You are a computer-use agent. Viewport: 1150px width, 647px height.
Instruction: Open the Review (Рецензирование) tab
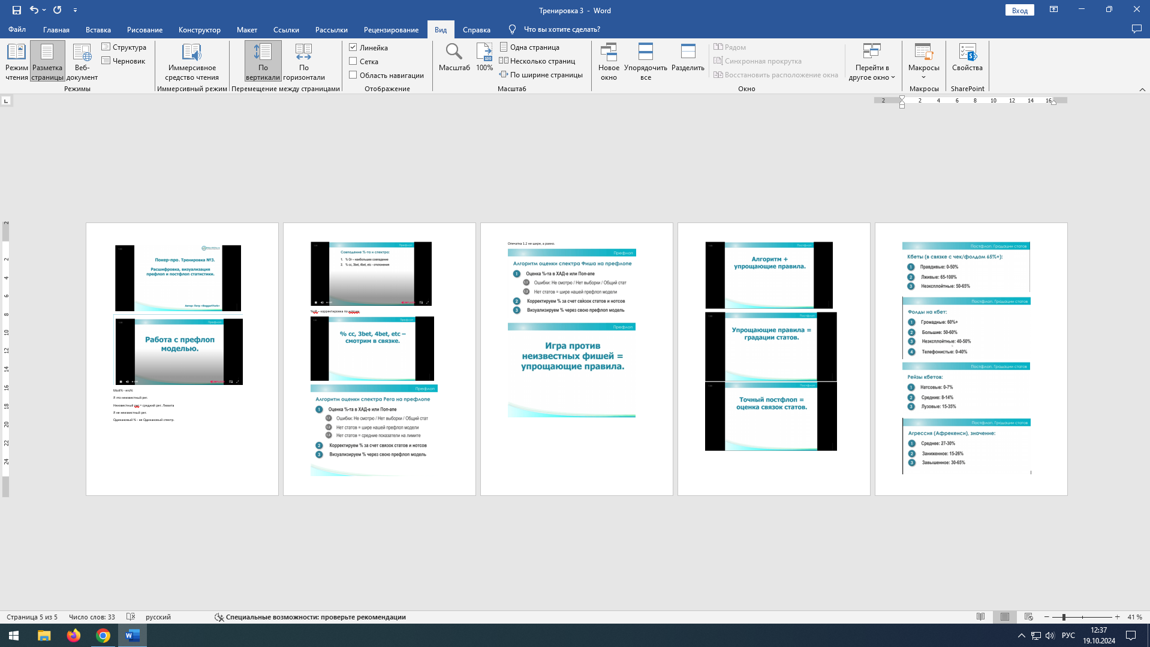tap(391, 29)
